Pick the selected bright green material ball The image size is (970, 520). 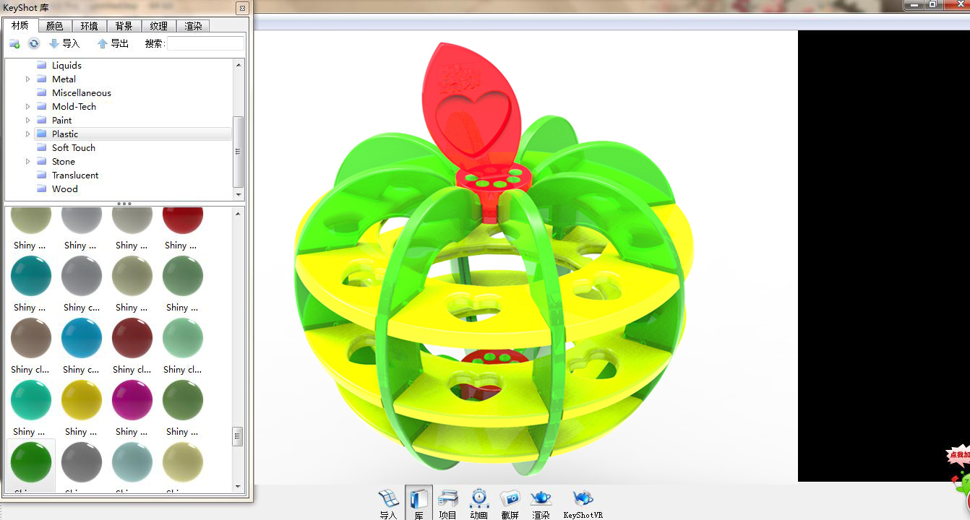pos(31,462)
